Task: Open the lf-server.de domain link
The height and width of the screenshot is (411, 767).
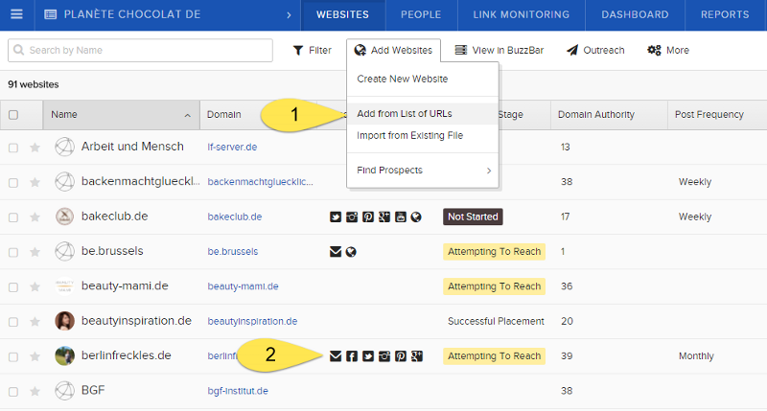Action: click(232, 148)
